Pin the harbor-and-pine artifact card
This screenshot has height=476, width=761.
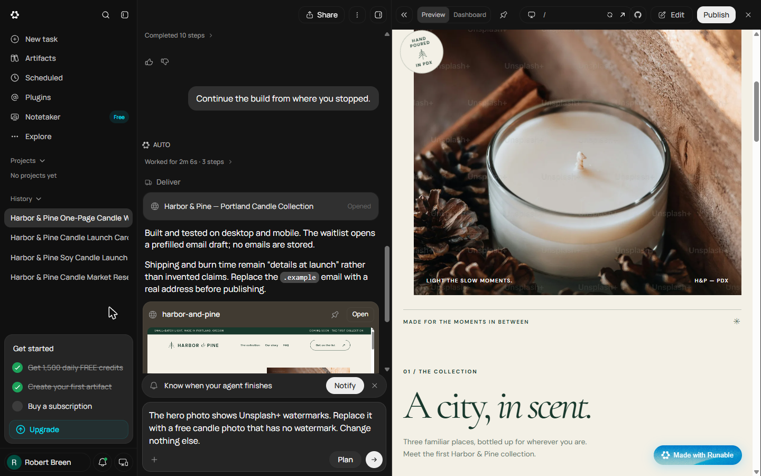335,314
